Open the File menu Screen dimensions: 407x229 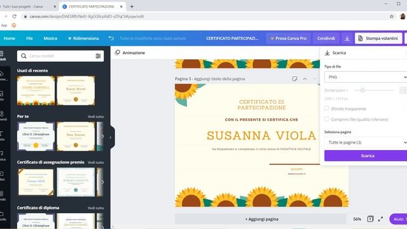29,38
